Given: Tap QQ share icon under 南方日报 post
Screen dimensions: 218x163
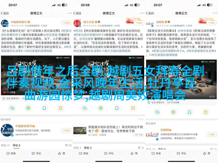Looking at the screenshot, I should click(117, 108).
